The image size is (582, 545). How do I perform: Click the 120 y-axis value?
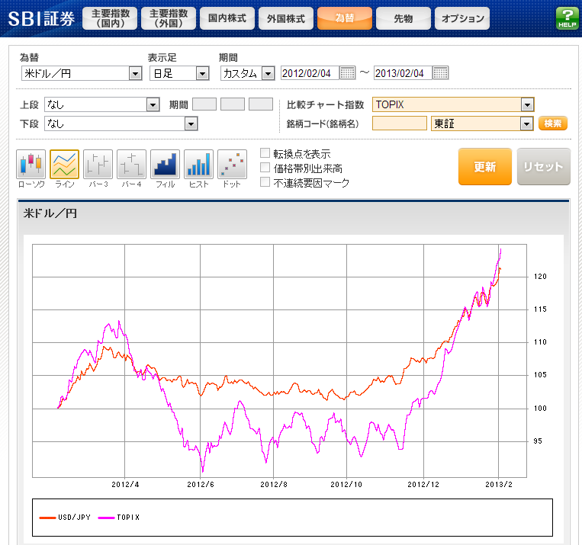[540, 277]
